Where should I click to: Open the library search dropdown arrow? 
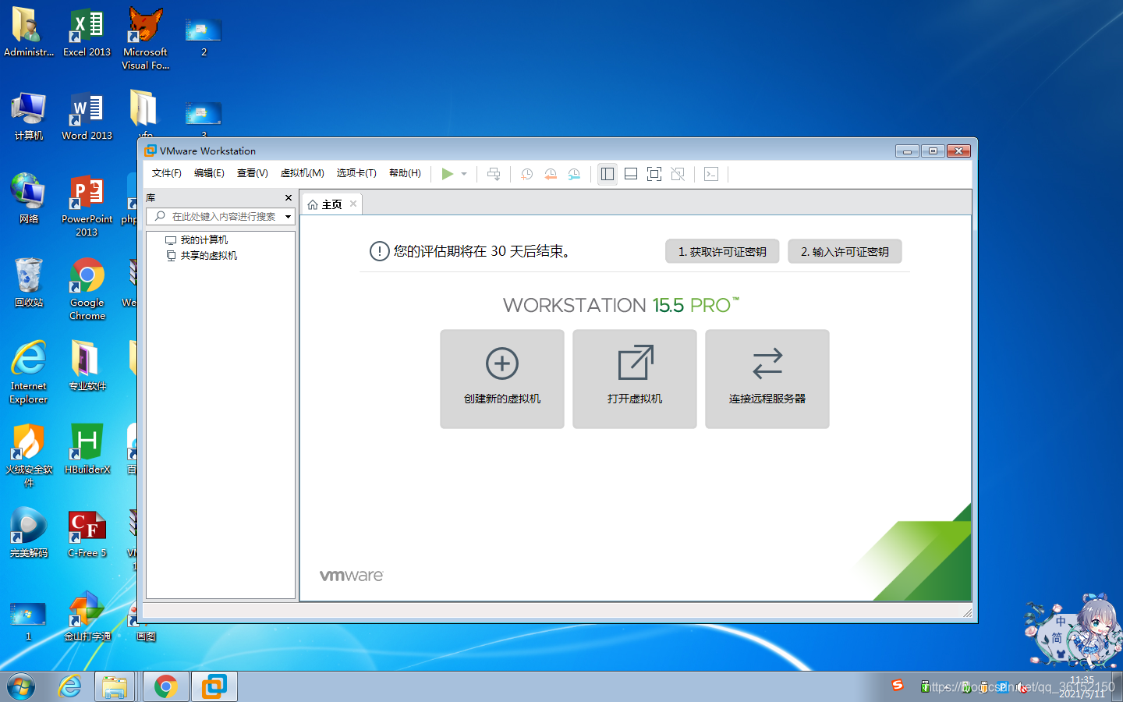[x=289, y=216]
